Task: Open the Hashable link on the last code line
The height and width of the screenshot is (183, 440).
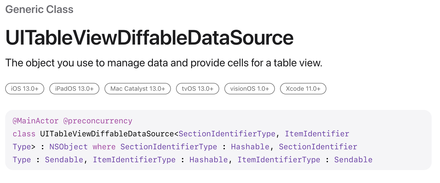Action: [209, 160]
